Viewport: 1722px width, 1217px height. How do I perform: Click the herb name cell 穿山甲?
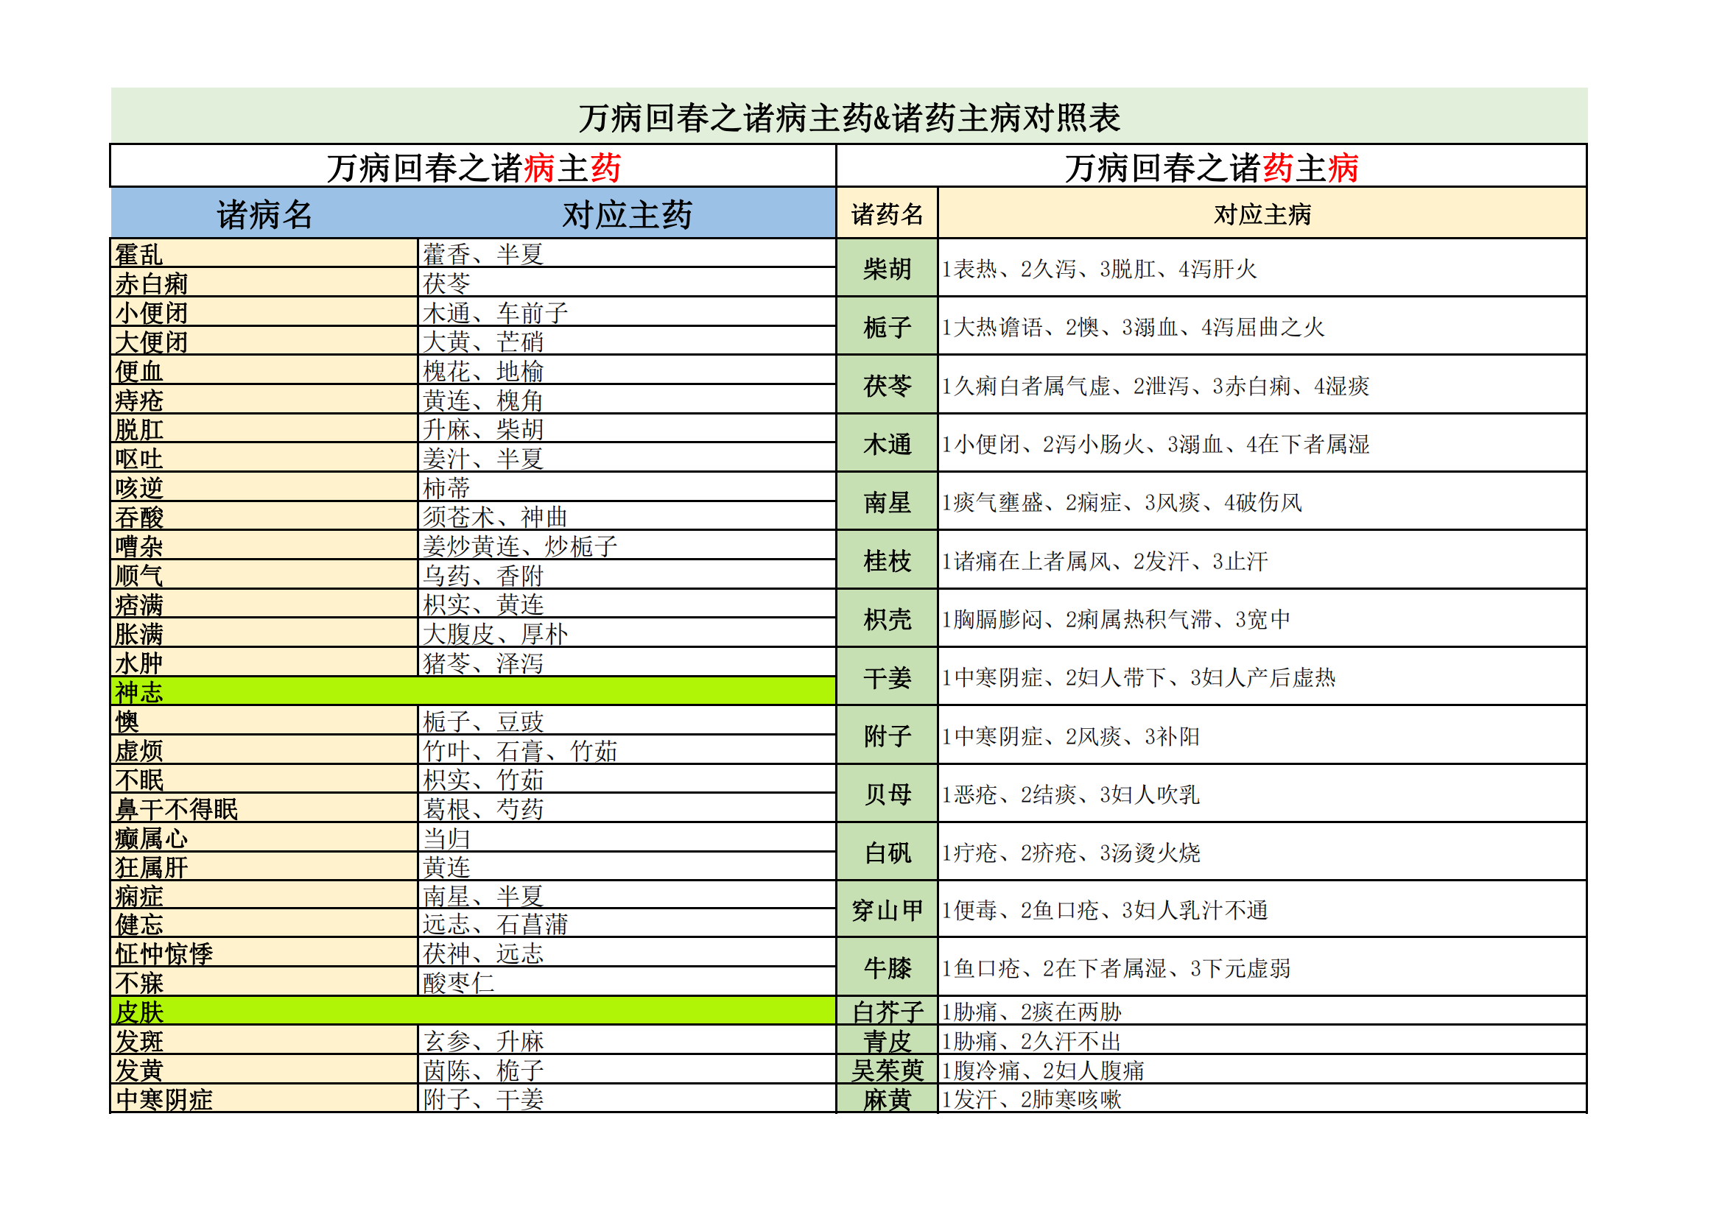pyautogui.click(x=888, y=910)
